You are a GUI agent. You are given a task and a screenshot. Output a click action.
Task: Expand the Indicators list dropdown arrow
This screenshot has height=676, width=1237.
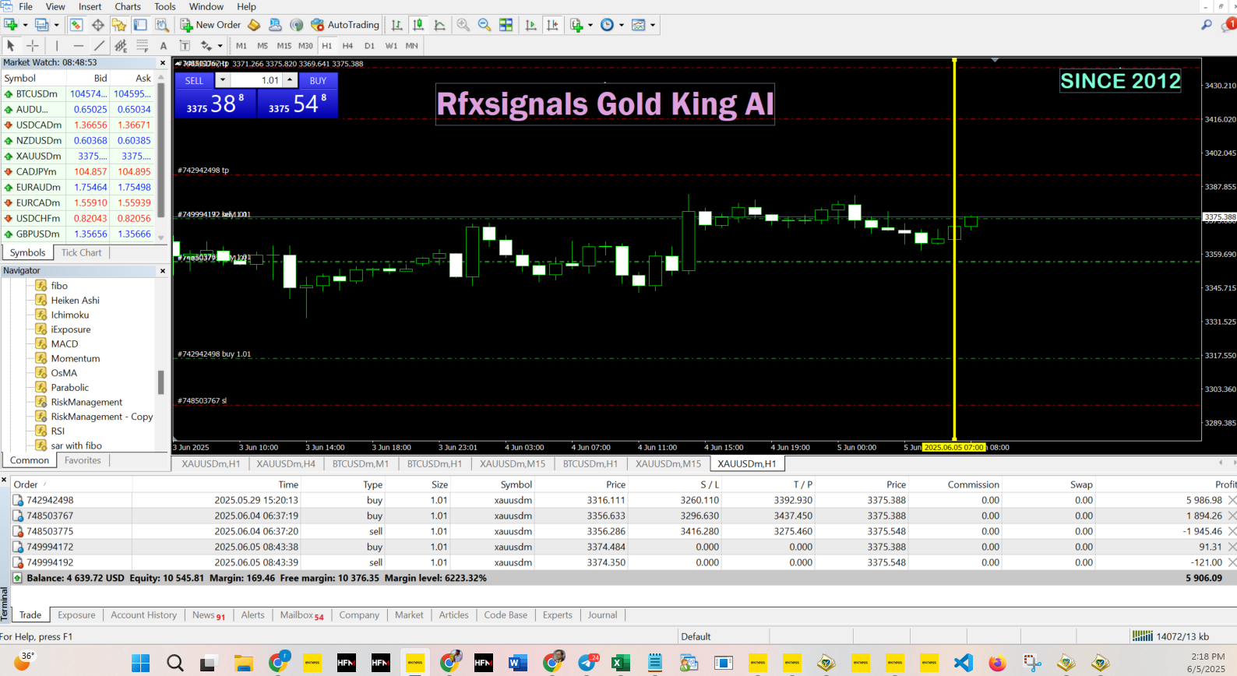(590, 25)
